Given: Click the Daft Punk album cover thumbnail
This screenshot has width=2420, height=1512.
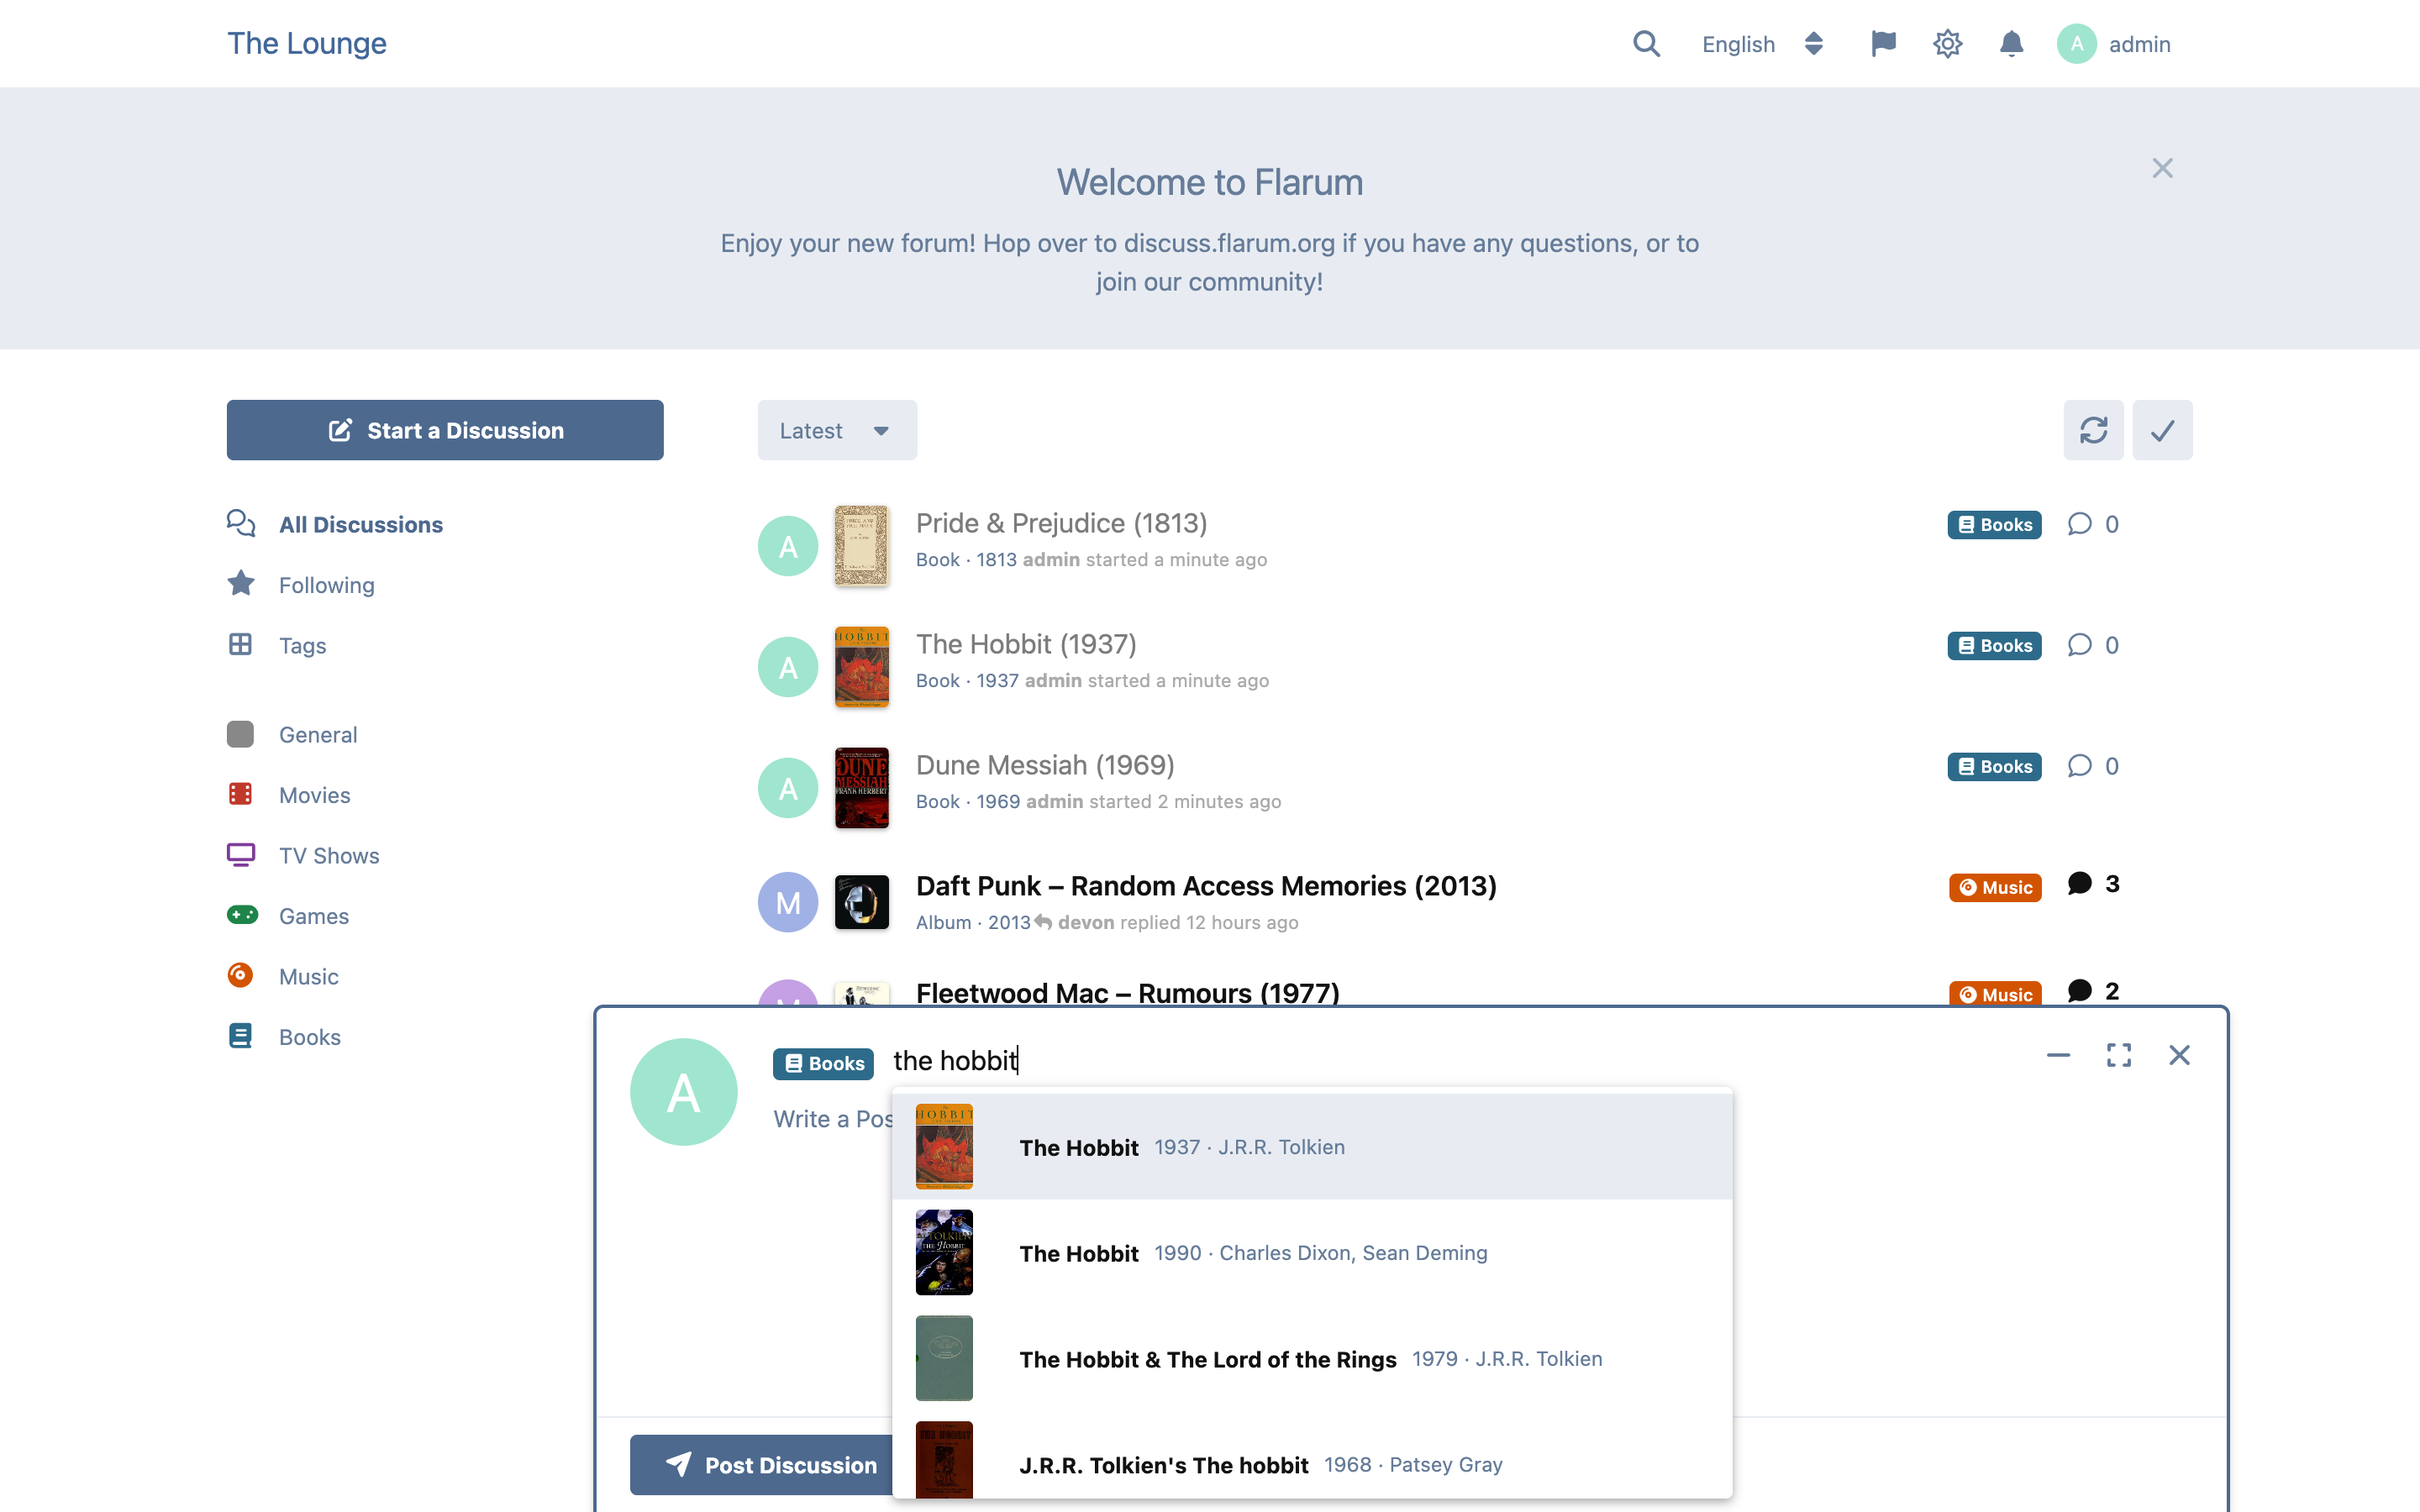Looking at the screenshot, I should tap(862, 902).
